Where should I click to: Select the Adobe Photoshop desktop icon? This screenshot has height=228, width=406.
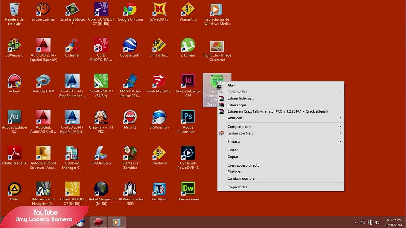click(188, 122)
